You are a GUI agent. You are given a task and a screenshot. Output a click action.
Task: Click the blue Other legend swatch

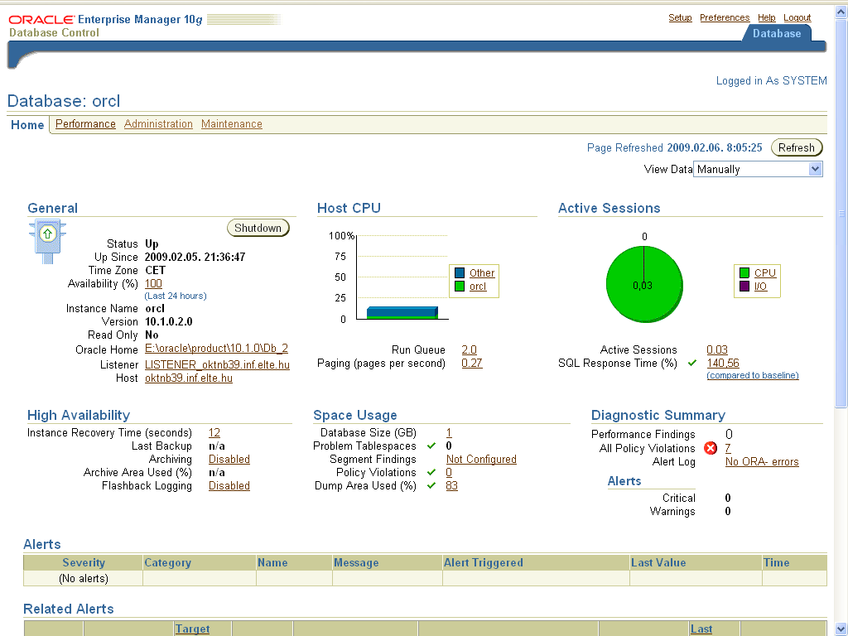460,273
